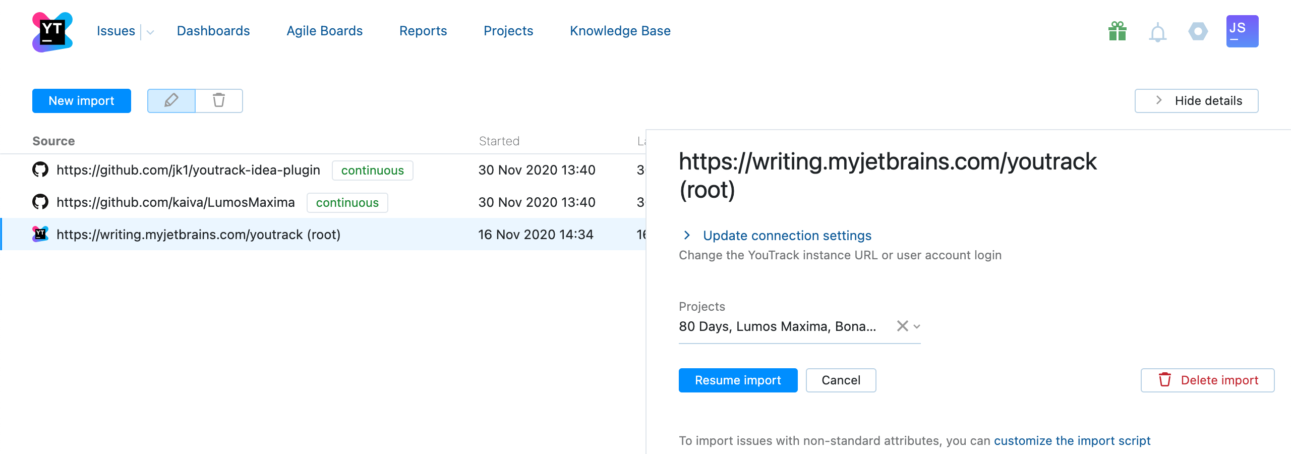Start a New import

(x=82, y=100)
